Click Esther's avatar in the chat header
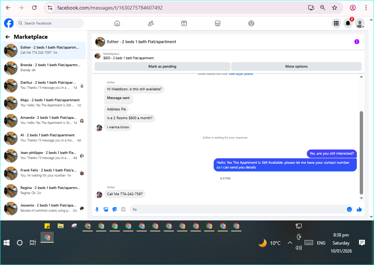Viewport: 374px width, 265px height. coord(100,42)
